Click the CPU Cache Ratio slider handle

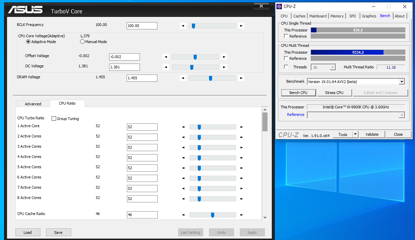pos(212,215)
